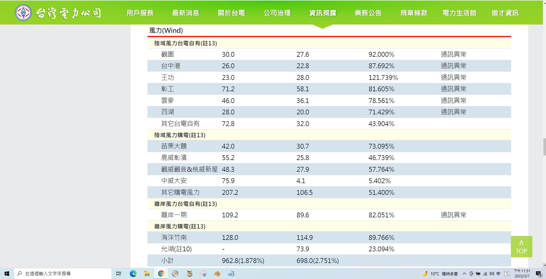This screenshot has width=546, height=279.
Task: Select the 離岸風力台電自有(註13) group header
Action: click(x=186, y=204)
